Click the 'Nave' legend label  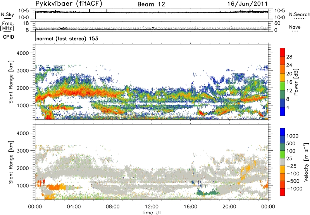coord(295,27)
